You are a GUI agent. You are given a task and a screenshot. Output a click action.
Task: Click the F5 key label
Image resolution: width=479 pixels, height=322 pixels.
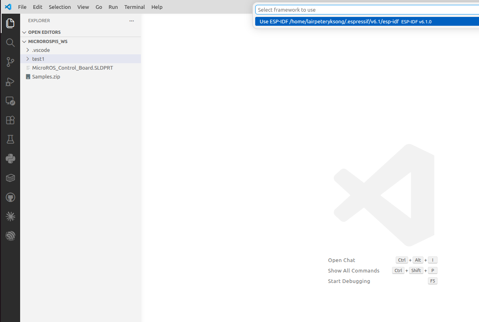pyautogui.click(x=433, y=281)
